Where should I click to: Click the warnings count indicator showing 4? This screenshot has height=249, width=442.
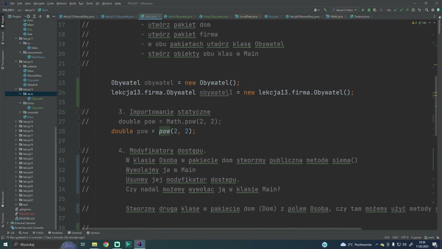(414, 23)
